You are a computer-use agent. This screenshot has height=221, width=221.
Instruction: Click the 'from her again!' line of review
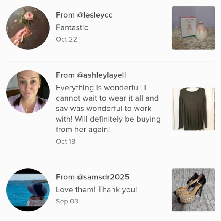tap(83, 130)
